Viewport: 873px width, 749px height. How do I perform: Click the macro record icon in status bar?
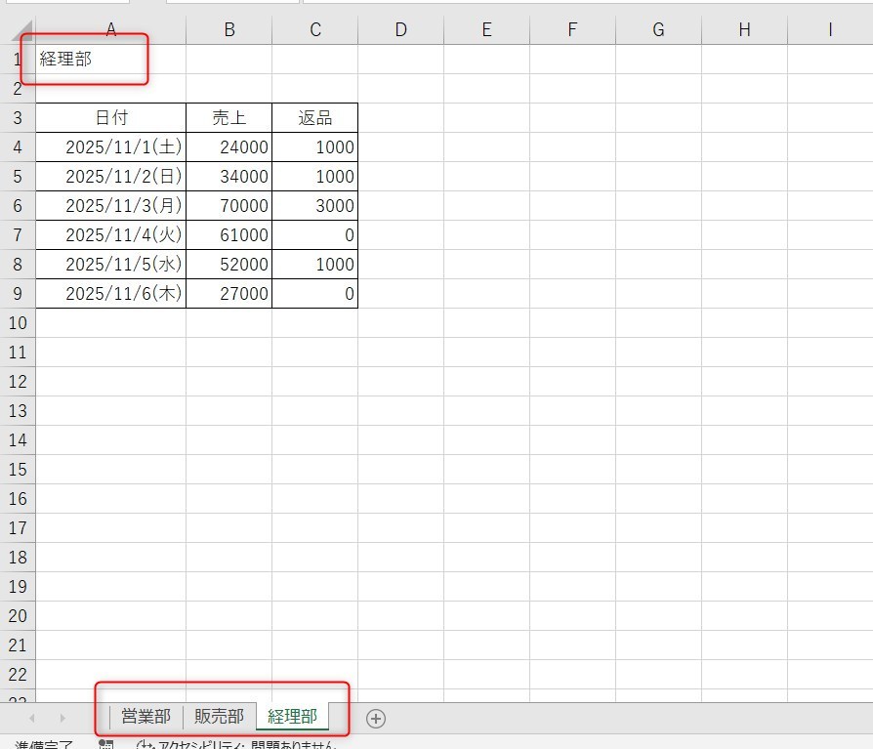pos(106,745)
